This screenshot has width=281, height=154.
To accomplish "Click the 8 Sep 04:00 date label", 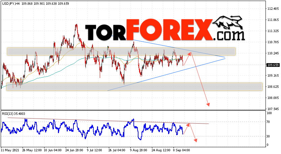I will click(x=181, y=150).
